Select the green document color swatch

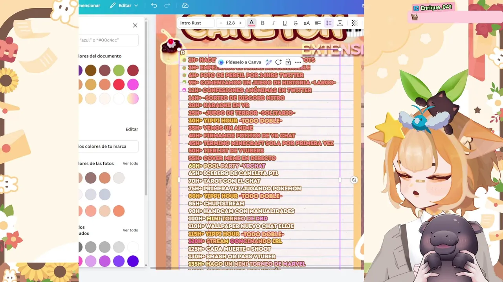tap(119, 70)
